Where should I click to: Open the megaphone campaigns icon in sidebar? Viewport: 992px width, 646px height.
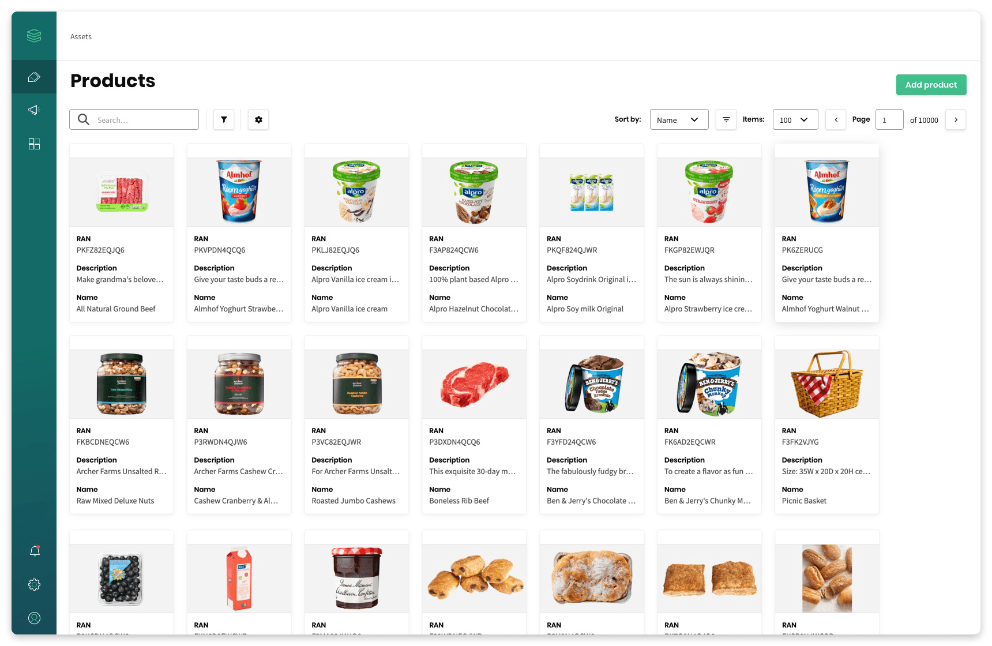coord(34,110)
